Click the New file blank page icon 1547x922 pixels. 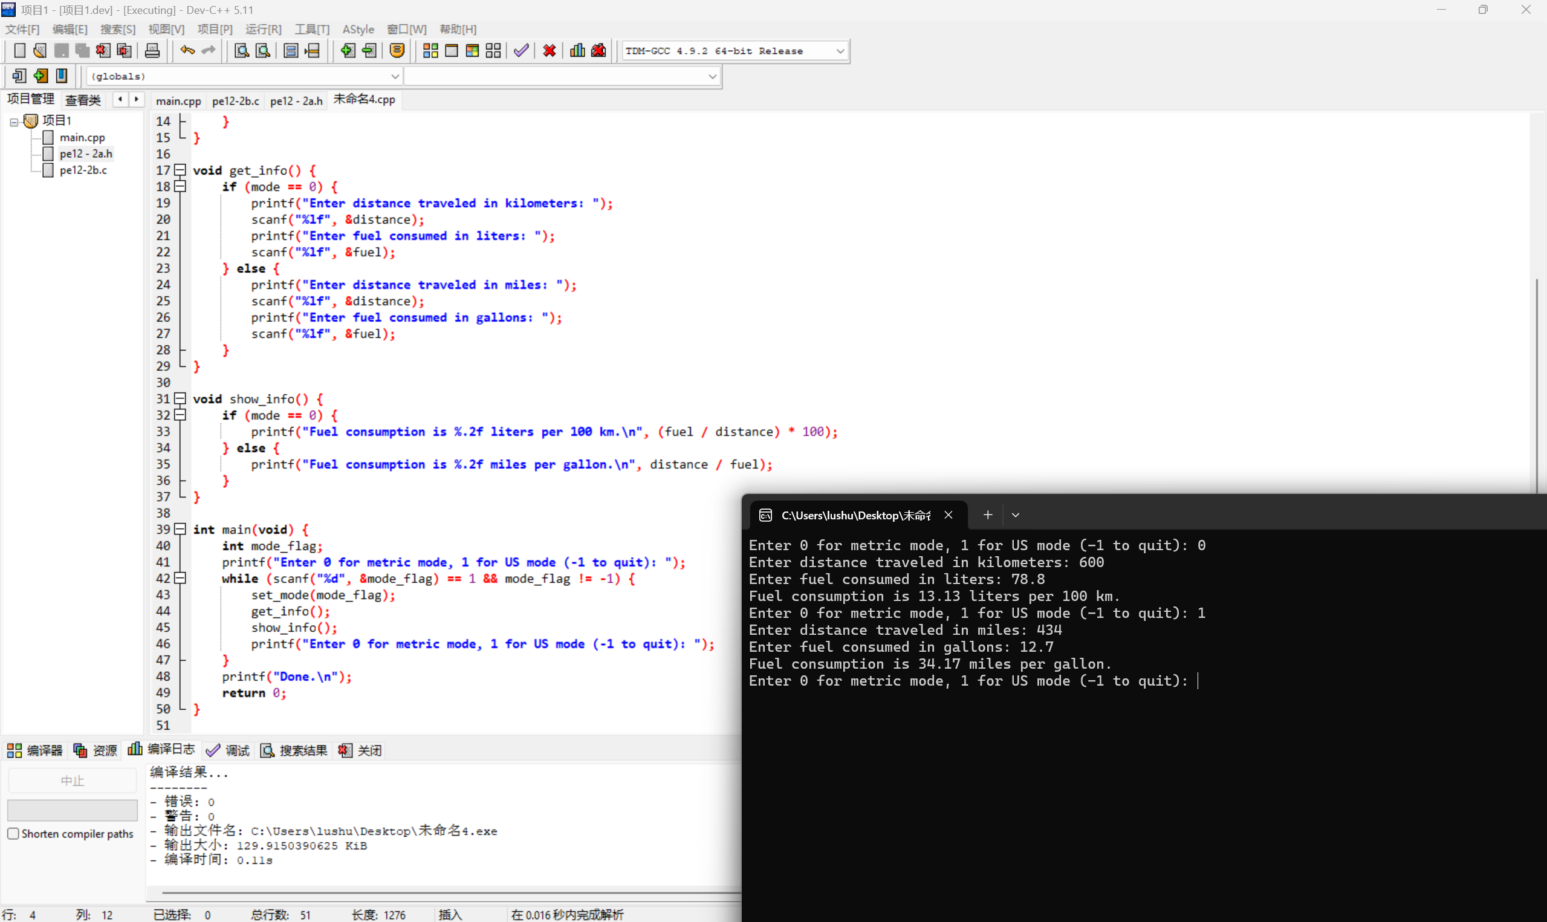19,51
